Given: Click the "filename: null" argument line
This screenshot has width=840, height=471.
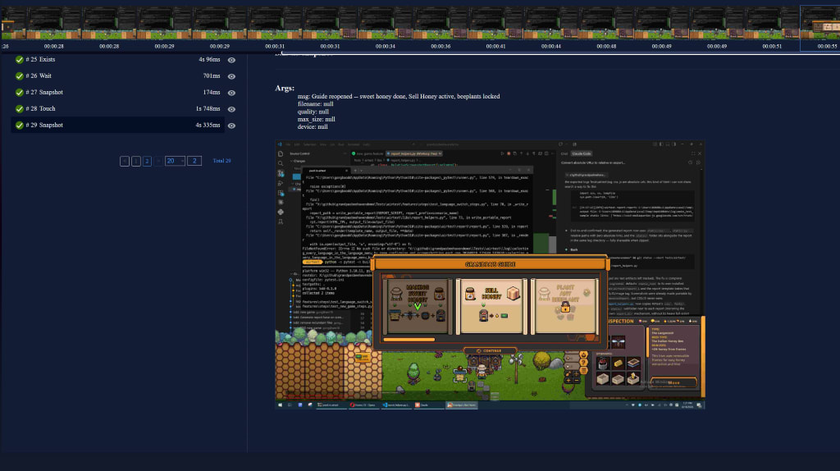Looking at the screenshot, I should (x=315, y=104).
